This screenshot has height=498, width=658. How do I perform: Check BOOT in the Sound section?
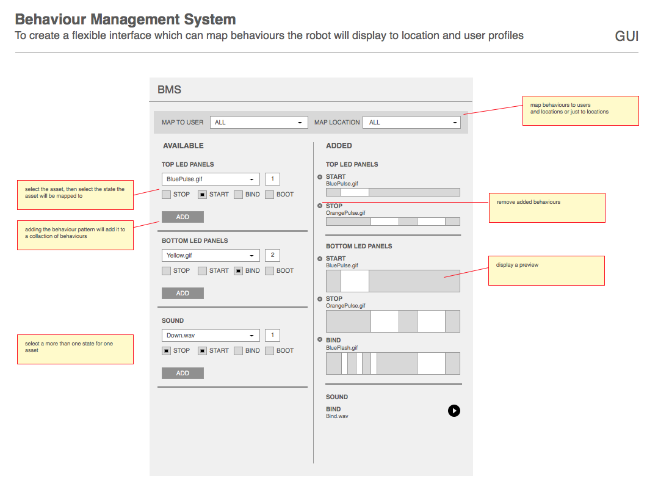click(269, 351)
